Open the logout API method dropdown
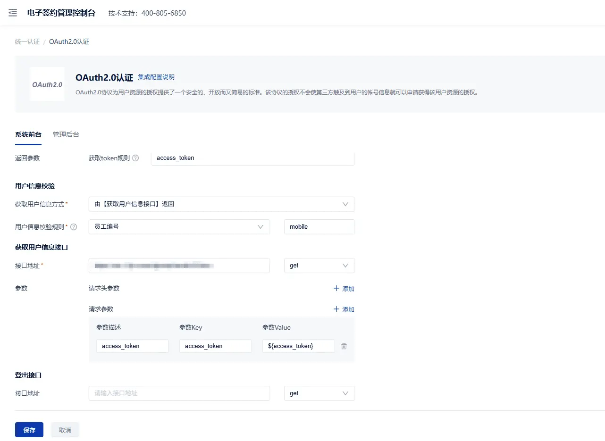Screen dimensions: 605x441 319,393
